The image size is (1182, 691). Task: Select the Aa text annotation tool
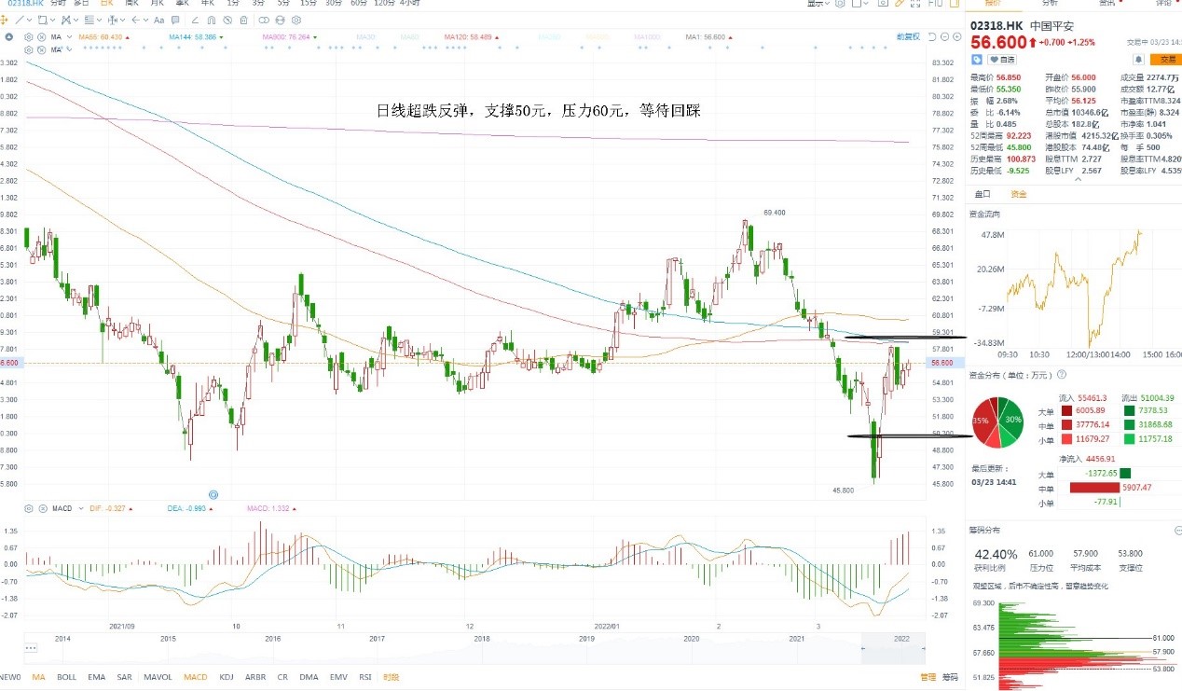point(158,20)
